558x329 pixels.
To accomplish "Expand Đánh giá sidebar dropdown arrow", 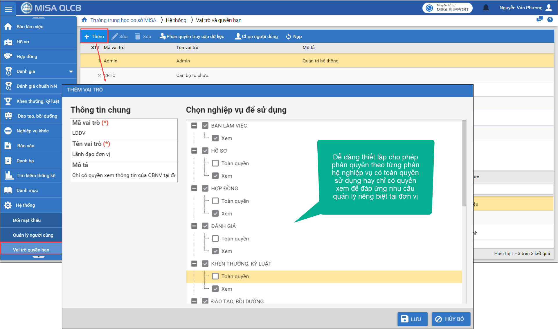I will point(71,71).
